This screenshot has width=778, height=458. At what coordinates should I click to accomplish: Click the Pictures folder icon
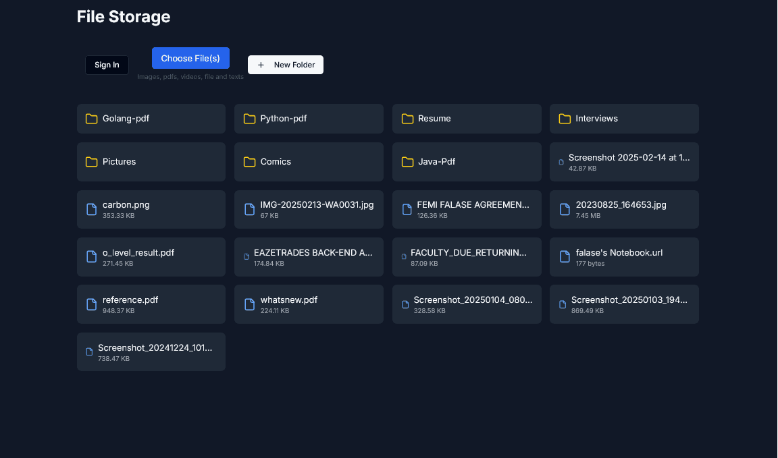(92, 161)
